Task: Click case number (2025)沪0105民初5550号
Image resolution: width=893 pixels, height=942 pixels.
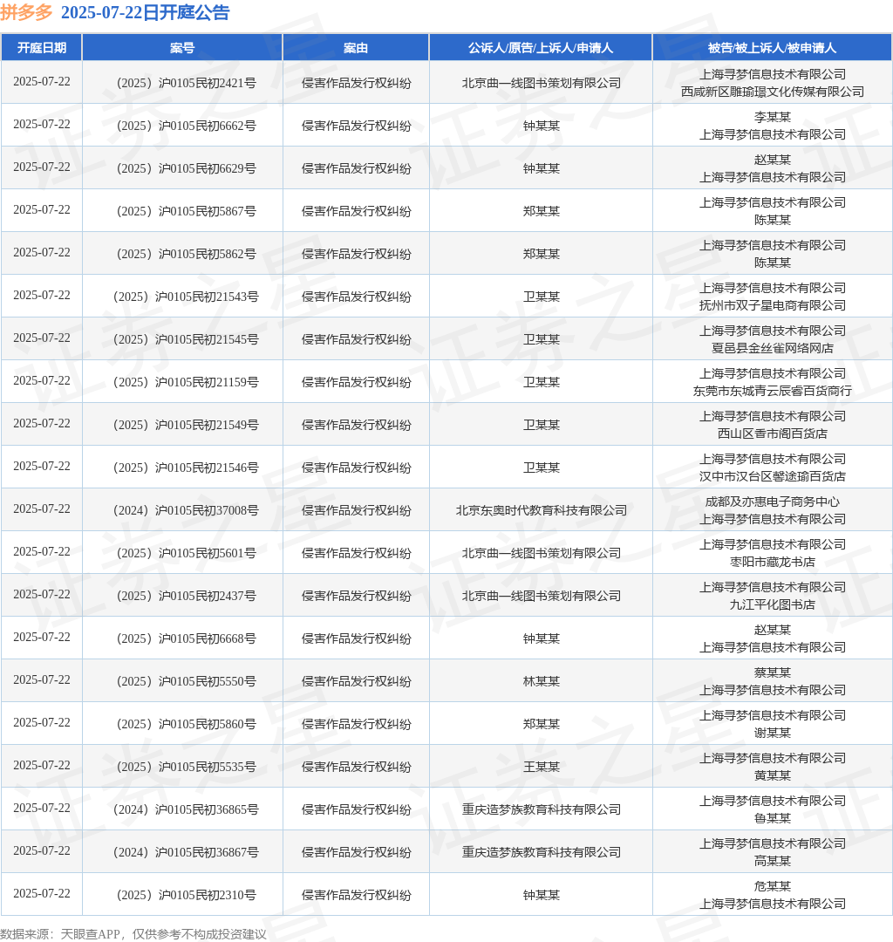Action: (x=186, y=680)
